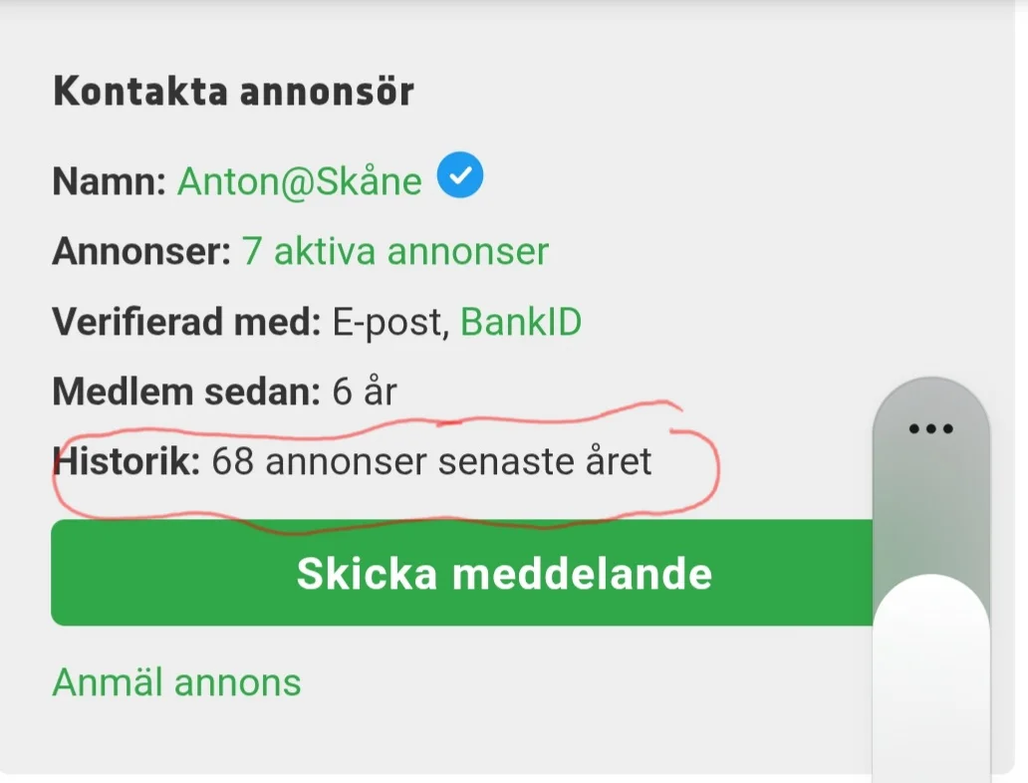Click the 6 år membership value
Viewport: 1028px width, 783px height.
click(365, 392)
